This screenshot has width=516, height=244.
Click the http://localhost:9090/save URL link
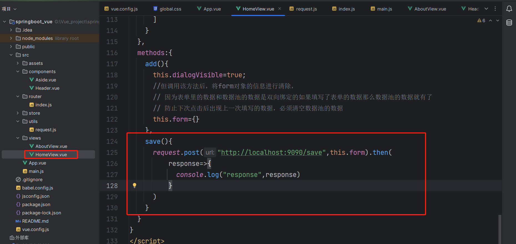pos(272,153)
